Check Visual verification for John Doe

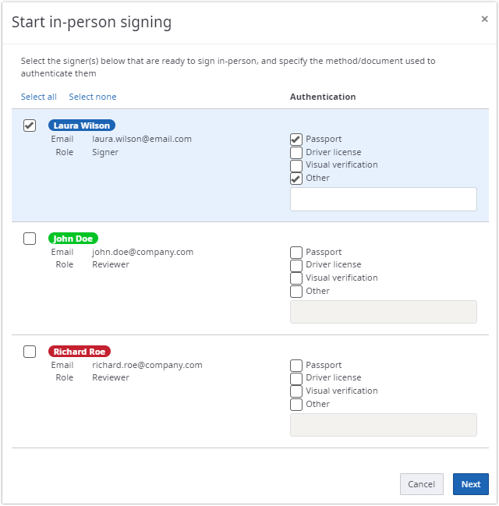tap(296, 278)
